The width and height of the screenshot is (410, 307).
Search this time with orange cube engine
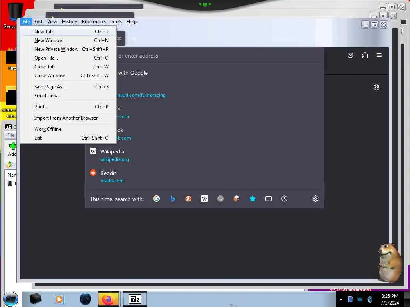click(x=236, y=199)
